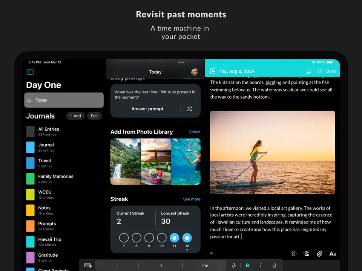Shuffle the daily prompt
Screen dimensions: 362x271
click(189, 109)
